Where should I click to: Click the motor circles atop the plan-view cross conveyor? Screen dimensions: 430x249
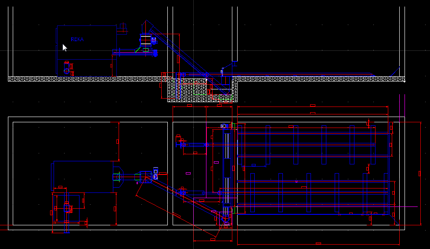(x=224, y=126)
